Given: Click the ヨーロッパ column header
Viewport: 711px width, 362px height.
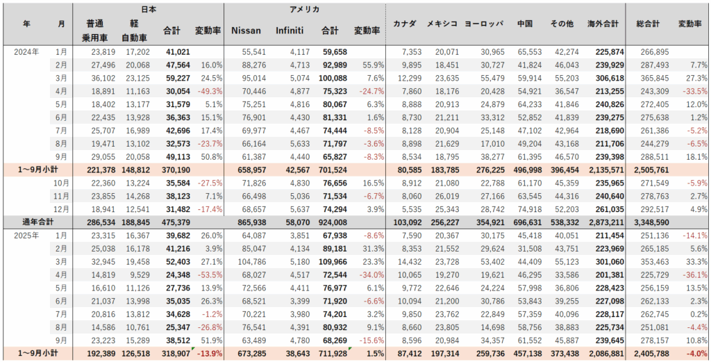Looking at the screenshot, I should point(485,24).
